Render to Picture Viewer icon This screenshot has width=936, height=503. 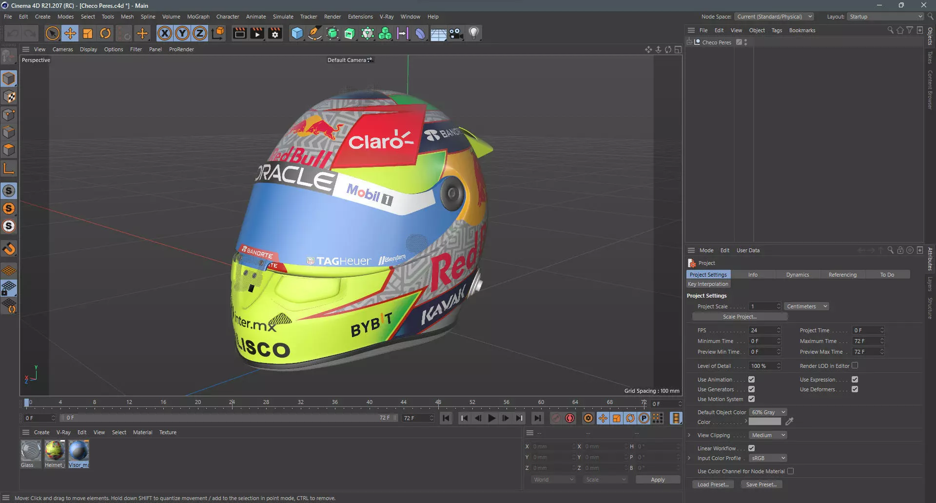(x=257, y=33)
